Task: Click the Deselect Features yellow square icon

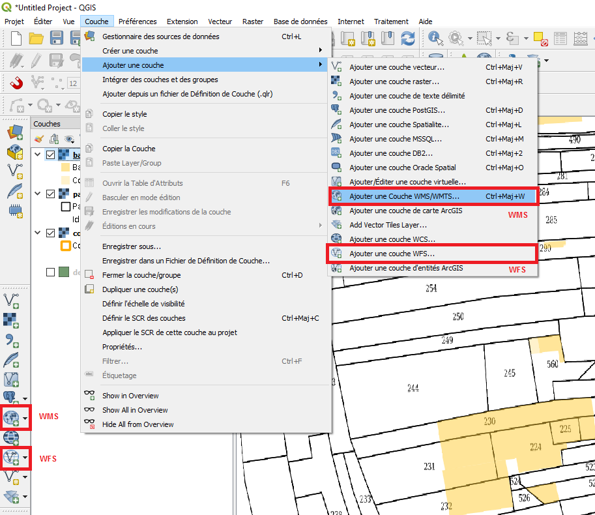Action: click(540, 38)
